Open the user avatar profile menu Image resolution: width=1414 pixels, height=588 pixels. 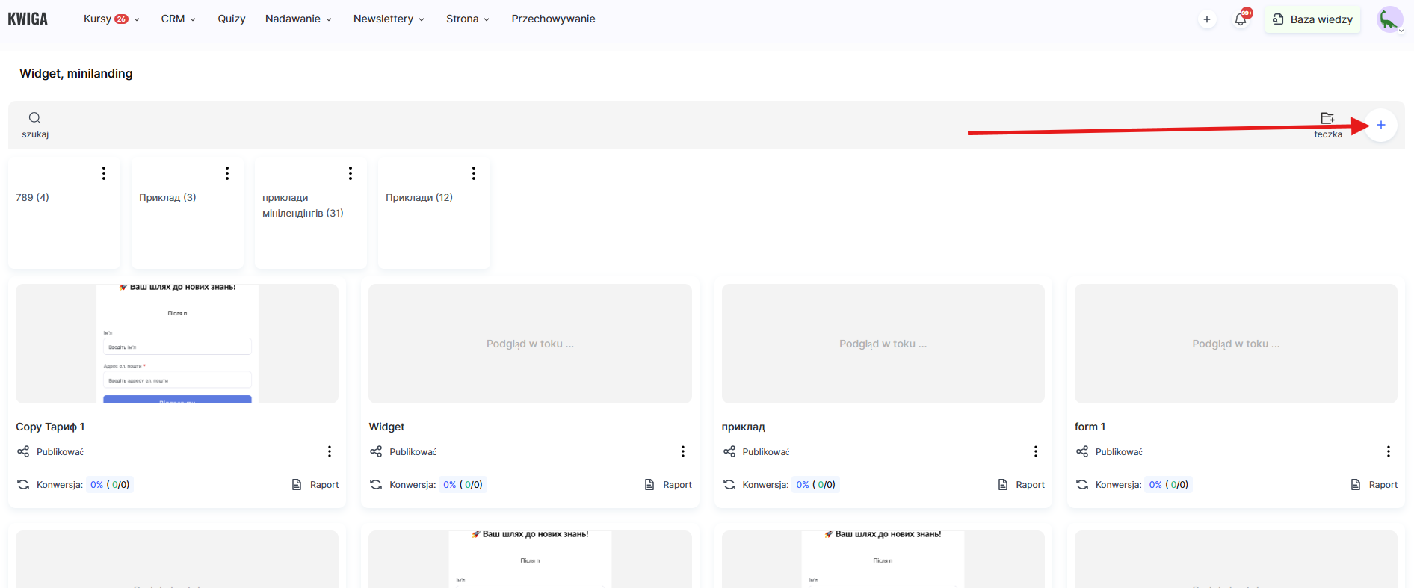[x=1389, y=19]
